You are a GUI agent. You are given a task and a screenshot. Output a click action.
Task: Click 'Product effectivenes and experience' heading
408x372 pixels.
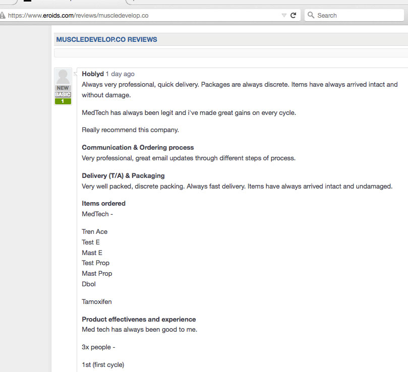(x=139, y=320)
